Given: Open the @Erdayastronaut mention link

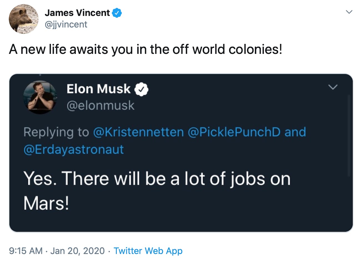Looking at the screenshot, I should pyautogui.click(x=73, y=149).
